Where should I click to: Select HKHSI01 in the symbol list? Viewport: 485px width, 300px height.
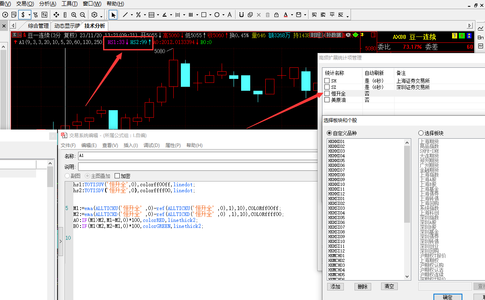tap(337, 199)
